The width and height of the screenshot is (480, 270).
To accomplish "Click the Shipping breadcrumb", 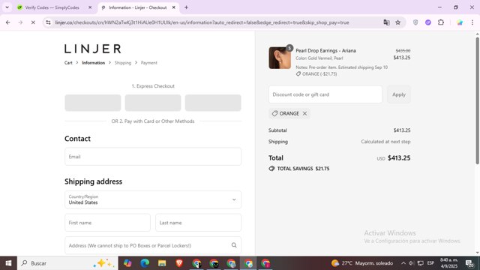I will [x=123, y=63].
